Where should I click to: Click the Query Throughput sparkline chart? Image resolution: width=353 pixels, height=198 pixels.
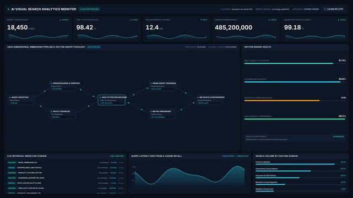pyautogui.click(x=38, y=36)
